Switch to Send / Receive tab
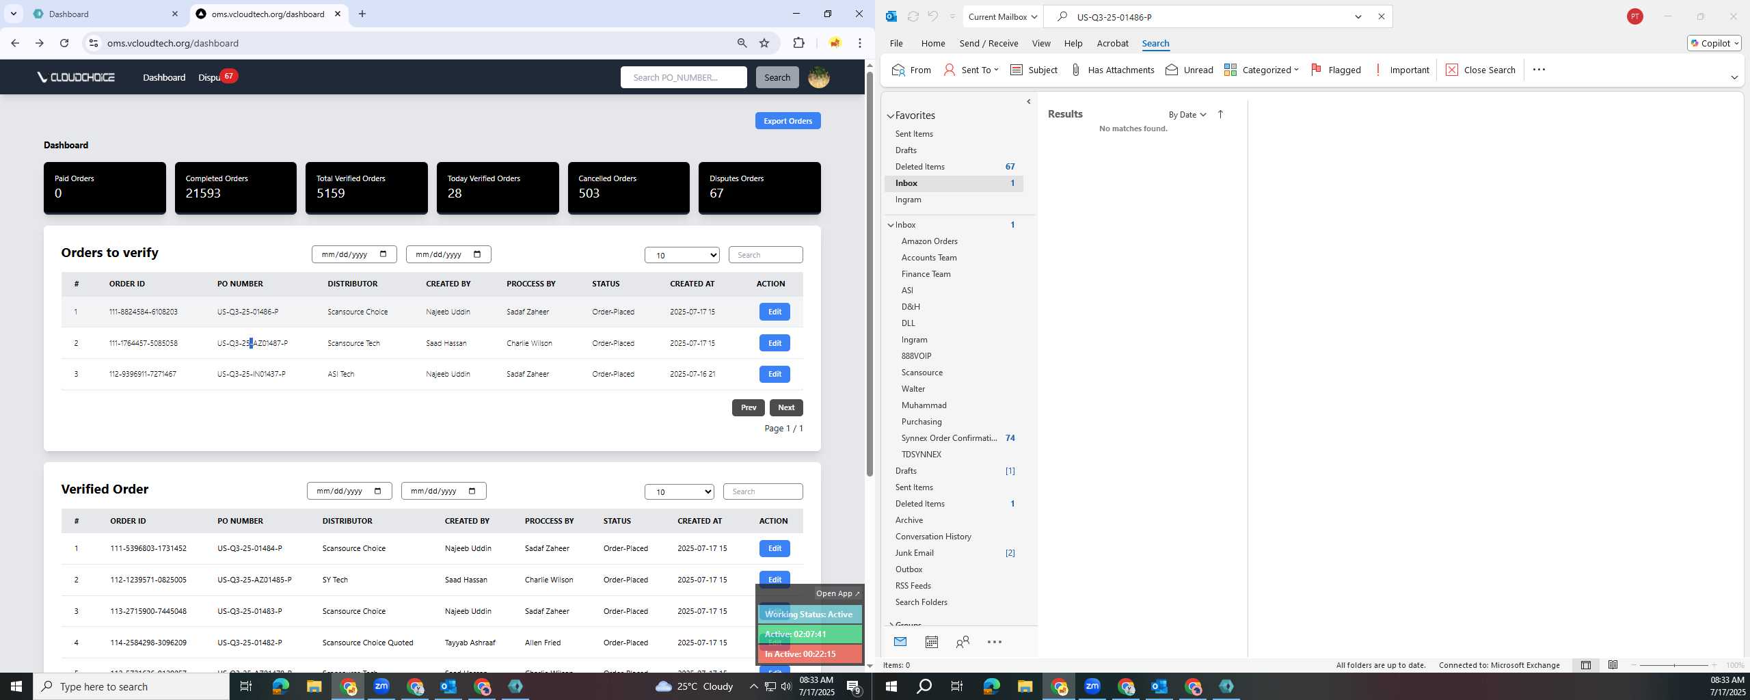 click(988, 43)
